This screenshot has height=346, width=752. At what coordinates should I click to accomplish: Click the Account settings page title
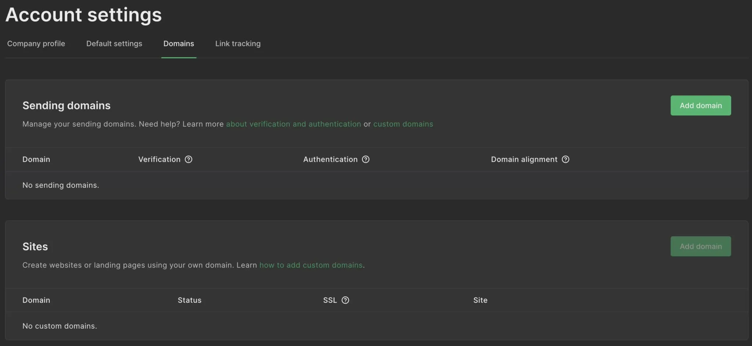(84, 15)
